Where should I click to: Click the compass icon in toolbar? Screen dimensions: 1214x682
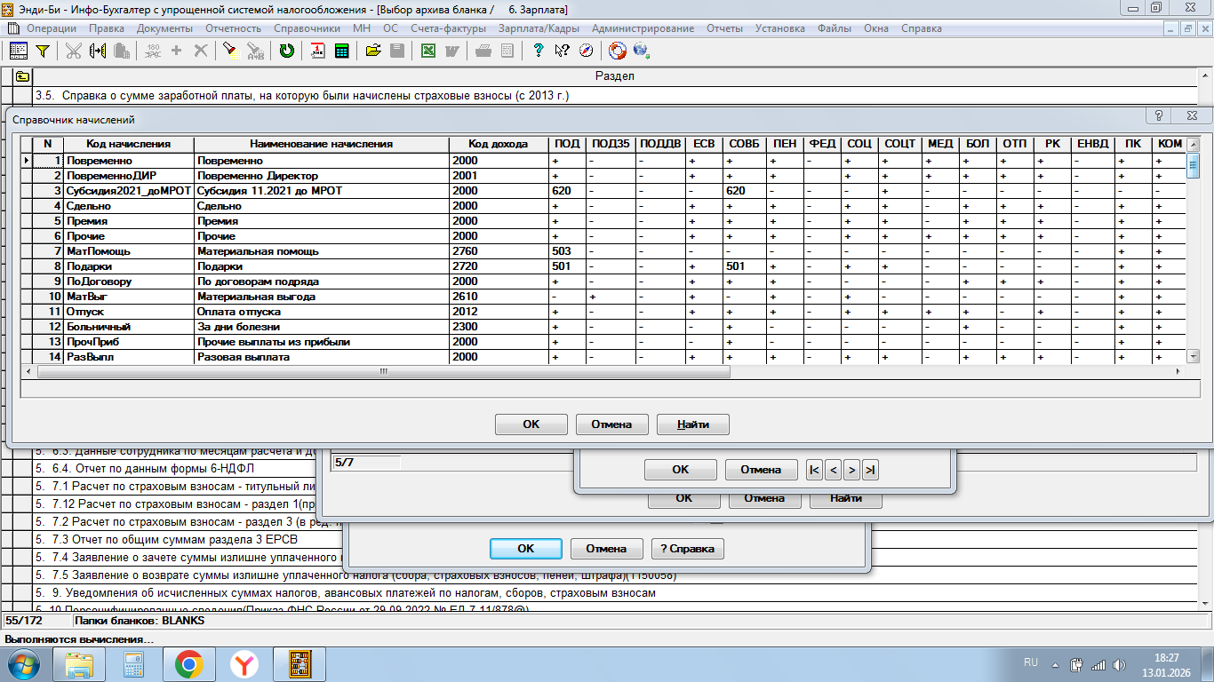coord(586,51)
